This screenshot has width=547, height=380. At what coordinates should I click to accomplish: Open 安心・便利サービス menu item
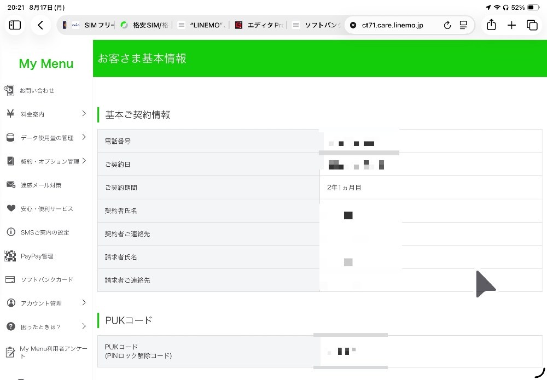[46, 209]
